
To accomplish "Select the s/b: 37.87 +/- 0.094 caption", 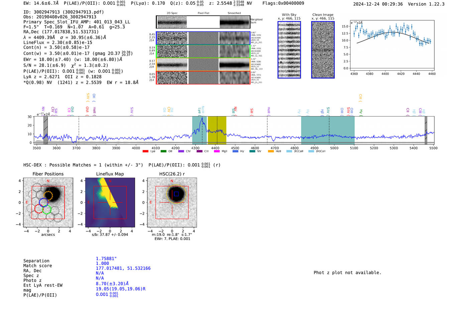I will tap(110, 235).
